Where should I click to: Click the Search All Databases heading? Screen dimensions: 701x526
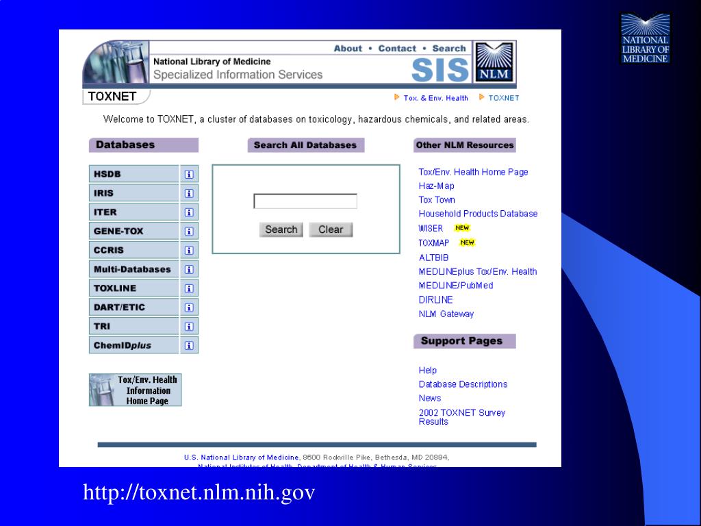[x=306, y=145]
